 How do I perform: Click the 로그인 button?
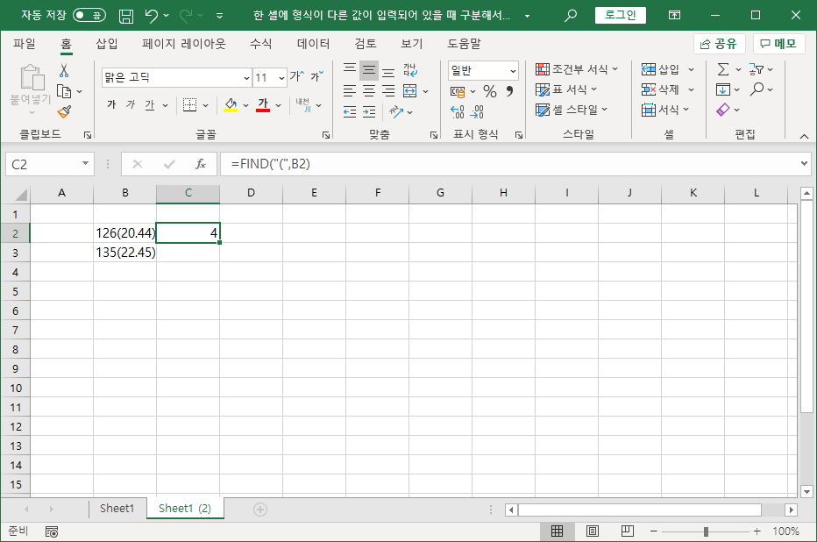621,15
